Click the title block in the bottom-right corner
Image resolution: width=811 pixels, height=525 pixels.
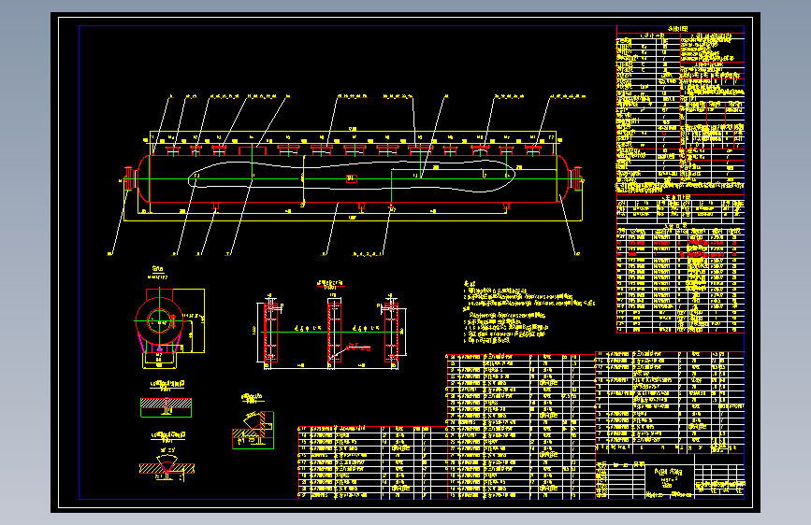670,476
